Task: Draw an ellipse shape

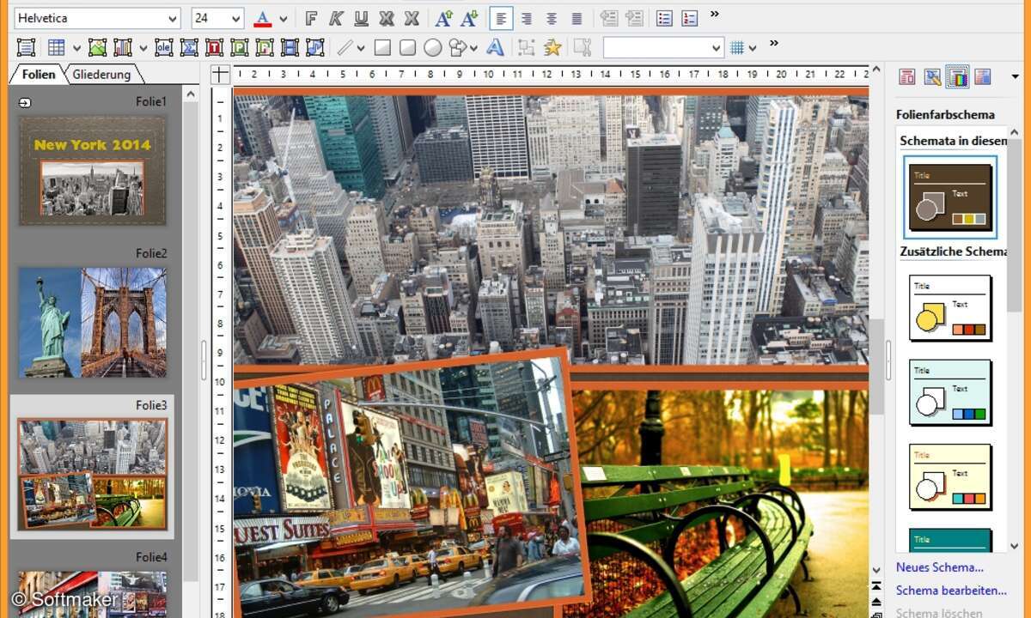Action: [433, 48]
